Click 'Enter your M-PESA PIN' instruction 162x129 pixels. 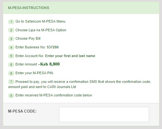[x=35, y=73]
